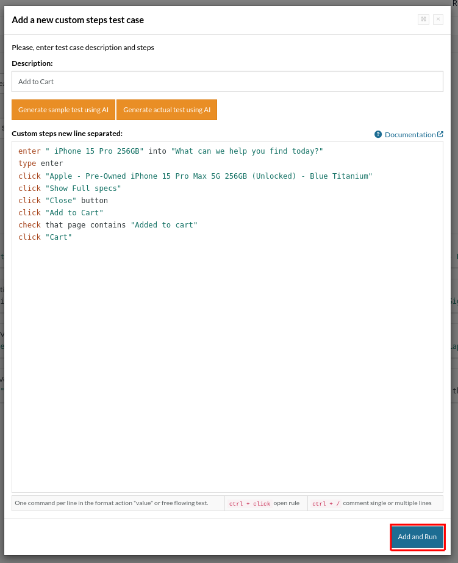Click the "Close" button step line
458x563 pixels.
point(63,200)
